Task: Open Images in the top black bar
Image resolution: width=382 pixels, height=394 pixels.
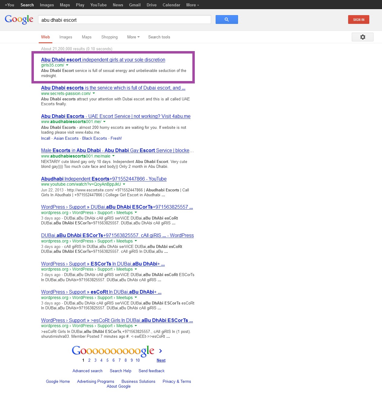Action: 47,5
